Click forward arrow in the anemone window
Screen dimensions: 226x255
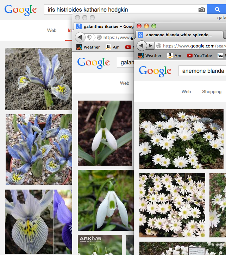(151, 46)
